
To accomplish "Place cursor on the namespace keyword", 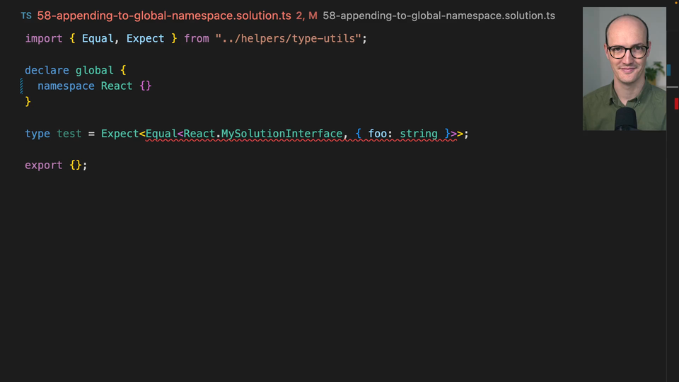I will click(66, 86).
